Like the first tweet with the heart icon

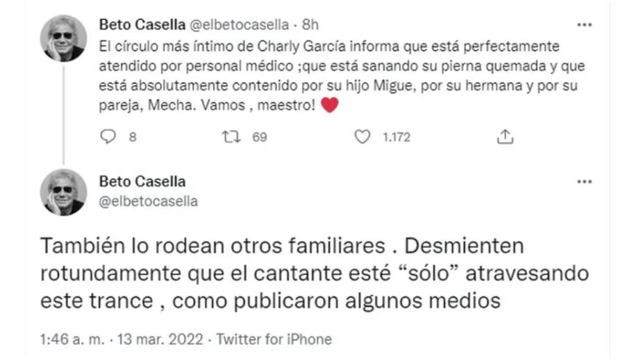tap(363, 137)
